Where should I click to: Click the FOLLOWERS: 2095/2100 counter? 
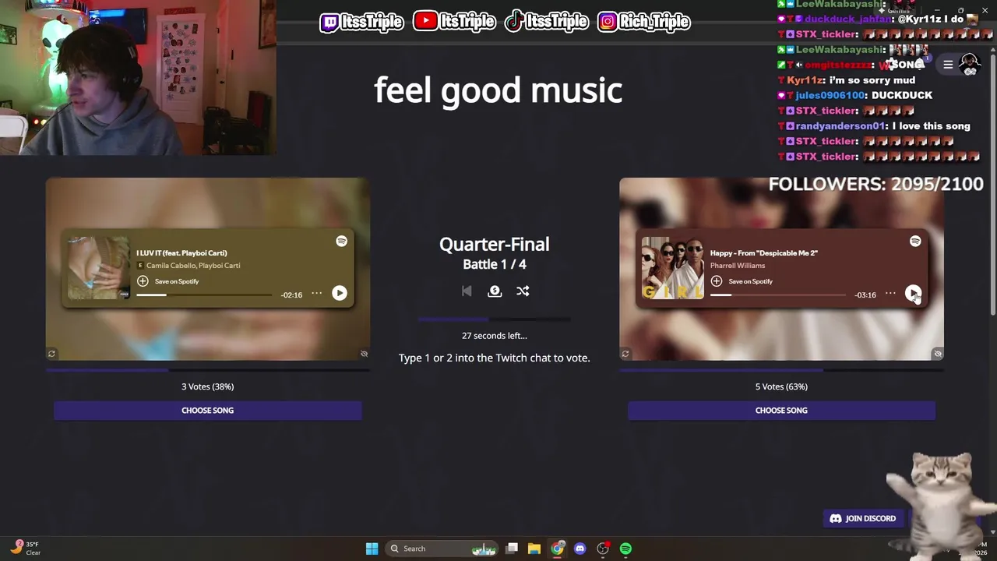point(876,184)
